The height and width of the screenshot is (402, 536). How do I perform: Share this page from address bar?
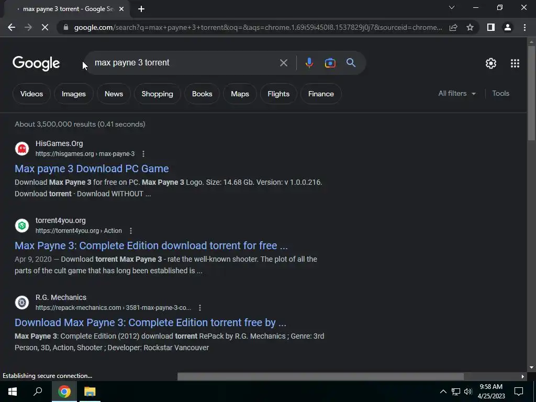click(453, 27)
